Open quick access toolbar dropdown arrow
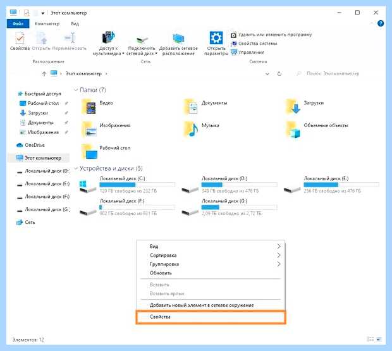This screenshot has height=351, width=392. [x=43, y=13]
